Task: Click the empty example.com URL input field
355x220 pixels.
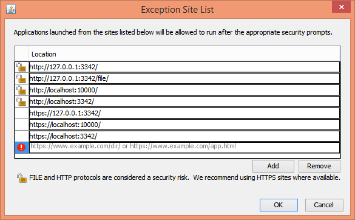Action: [x=184, y=148]
